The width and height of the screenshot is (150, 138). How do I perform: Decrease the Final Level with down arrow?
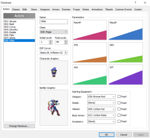[66, 43]
